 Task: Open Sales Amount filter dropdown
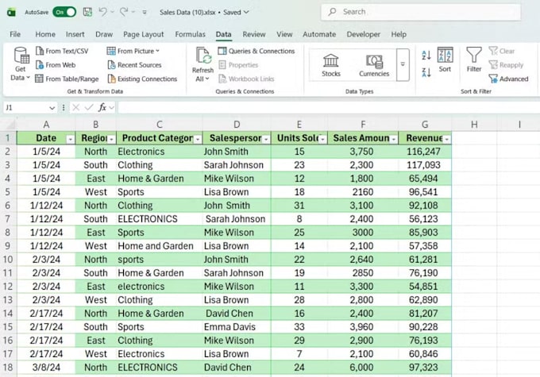tap(393, 139)
